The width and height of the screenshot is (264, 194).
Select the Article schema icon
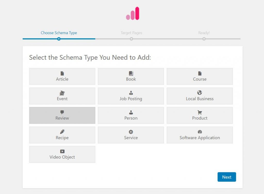point(62,73)
